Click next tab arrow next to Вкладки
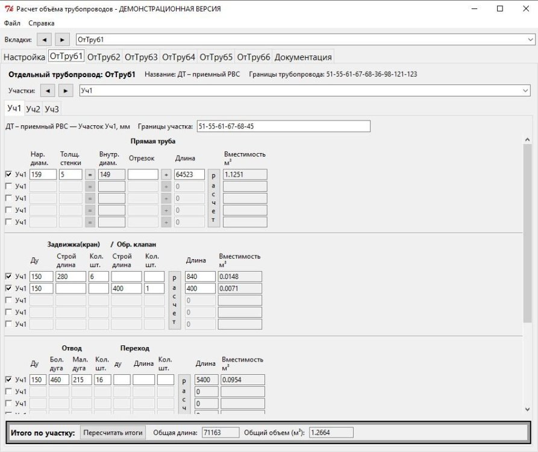This screenshot has height=452, width=538. pos(62,39)
